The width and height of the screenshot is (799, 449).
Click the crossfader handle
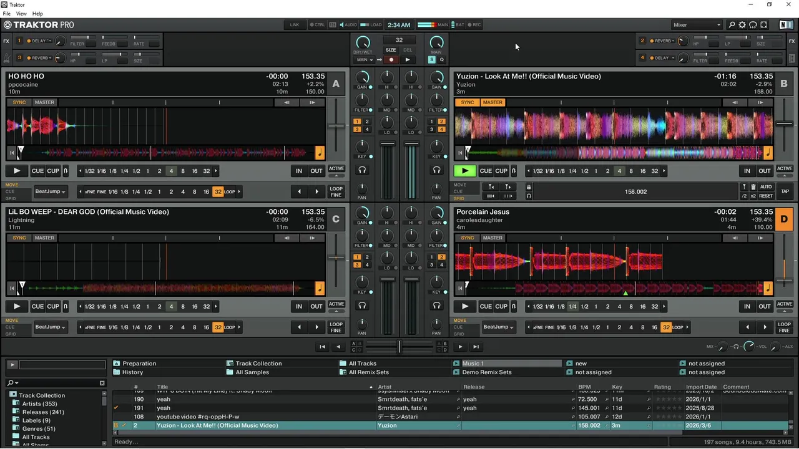pyautogui.click(x=399, y=346)
